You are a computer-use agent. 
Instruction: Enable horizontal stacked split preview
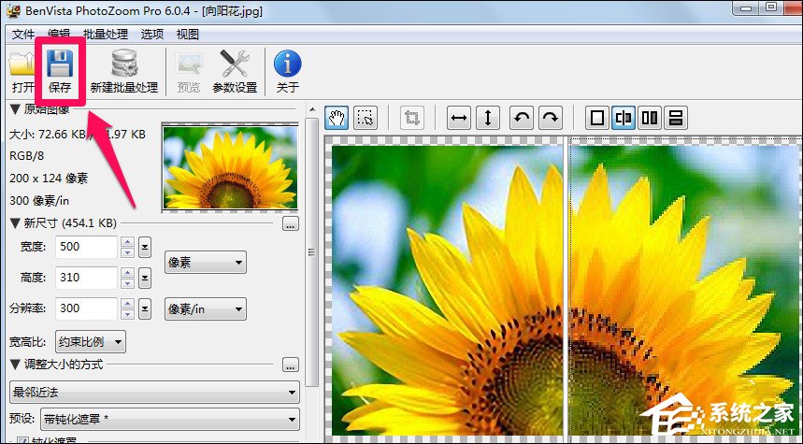[677, 118]
